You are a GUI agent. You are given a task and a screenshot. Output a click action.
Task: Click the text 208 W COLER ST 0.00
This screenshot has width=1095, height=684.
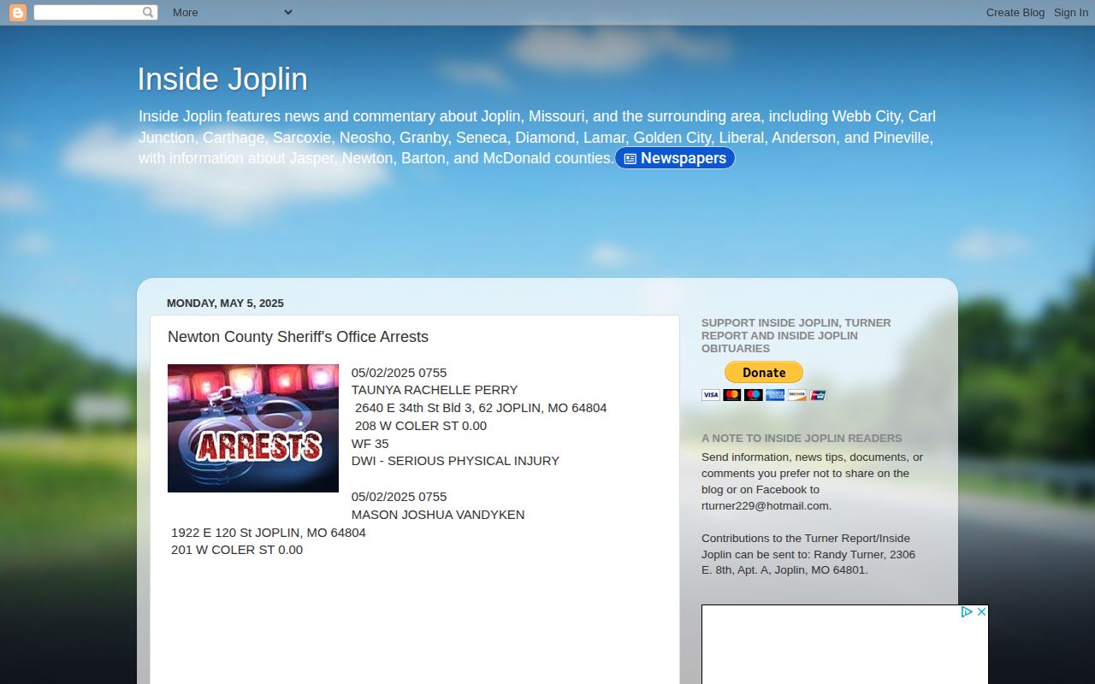[x=421, y=426]
